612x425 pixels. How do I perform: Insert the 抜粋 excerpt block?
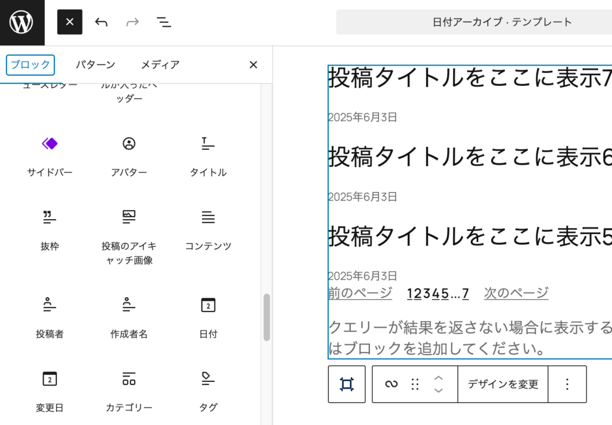point(50,228)
